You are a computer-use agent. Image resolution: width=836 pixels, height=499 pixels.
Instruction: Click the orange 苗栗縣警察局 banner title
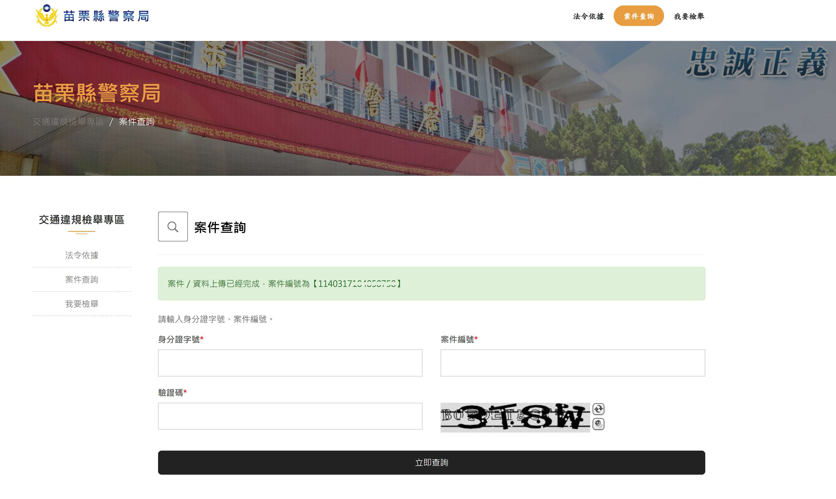97,93
